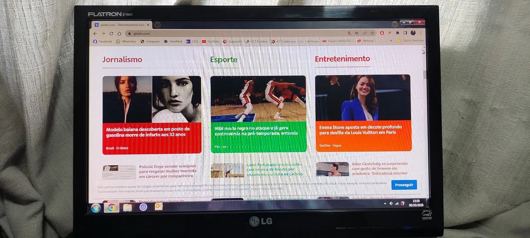Open the WhatsApp bookmark
Image resolution: width=530 pixels, height=238 pixels.
(x=126, y=41)
